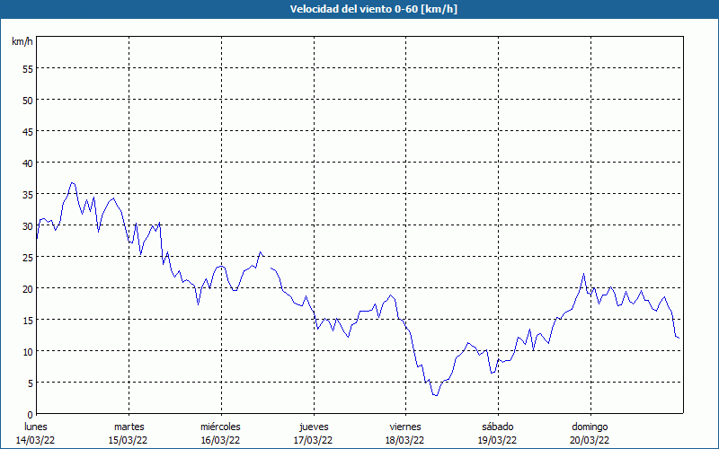Click the '5' y-axis value

click(31, 383)
